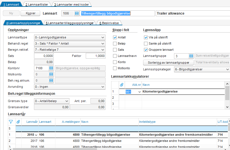Screen dimensions: 230x150
Task: Open Avrunding dropdown
Action: coord(70,87)
